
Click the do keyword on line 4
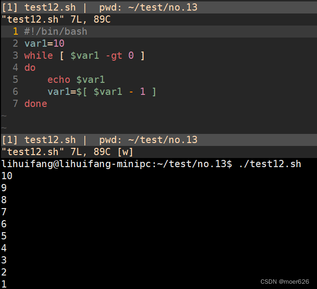point(30,67)
